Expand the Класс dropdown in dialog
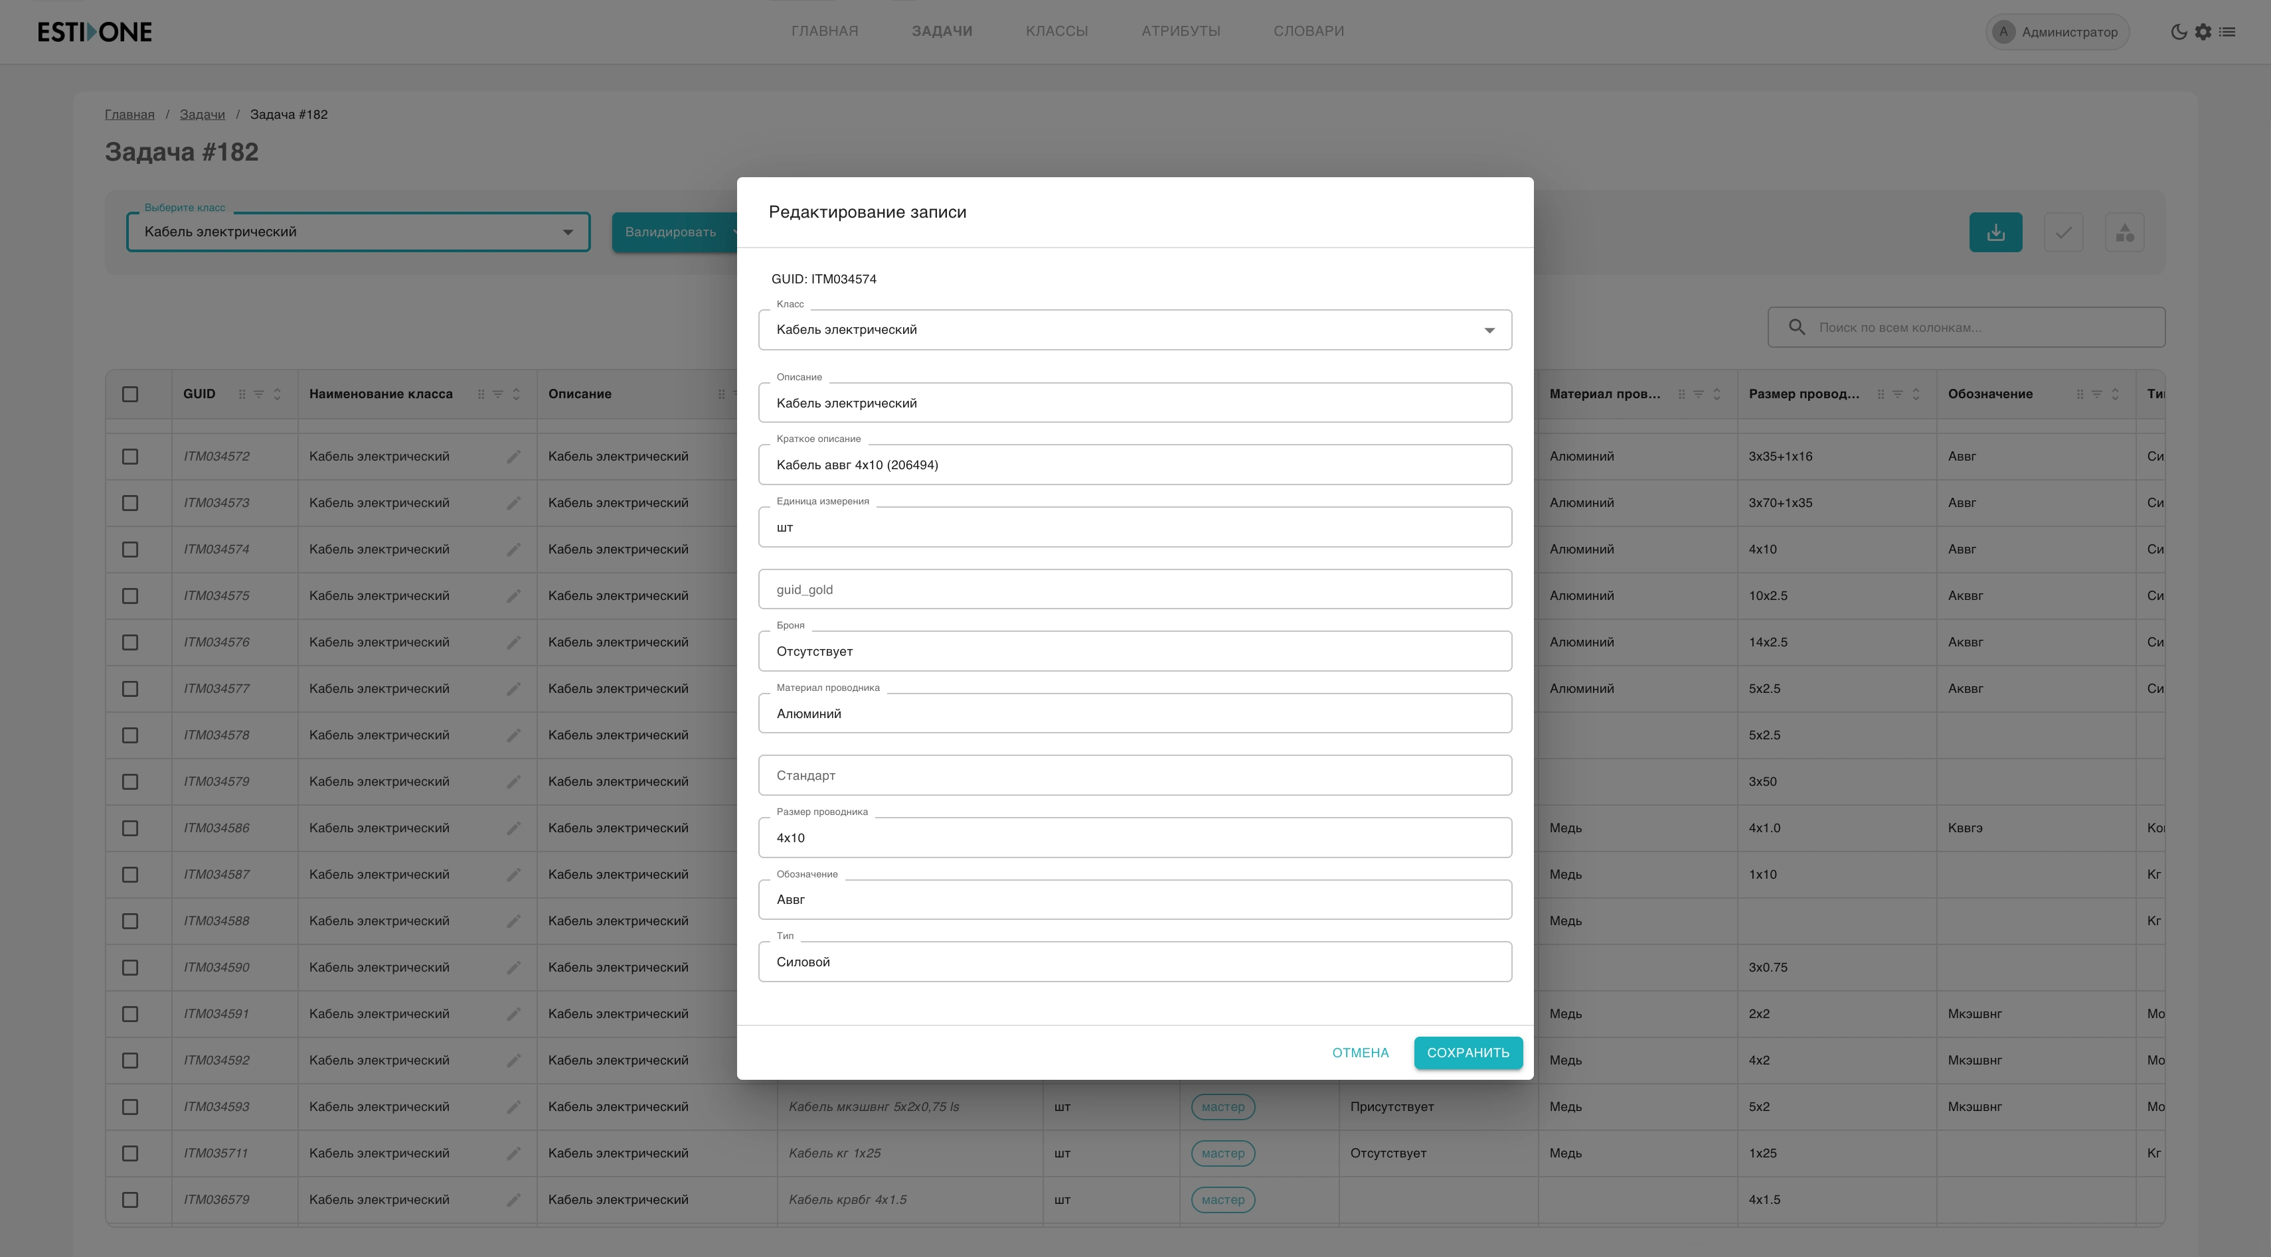Screen dimensions: 2271x1257 [1489, 331]
